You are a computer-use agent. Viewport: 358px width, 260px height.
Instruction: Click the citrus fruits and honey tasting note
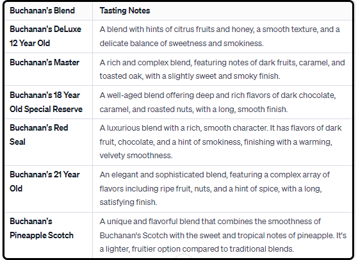point(220,37)
